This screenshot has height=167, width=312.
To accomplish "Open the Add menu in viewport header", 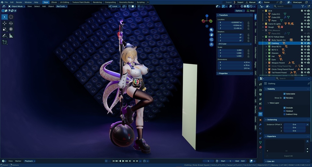I will (x=44, y=6).
